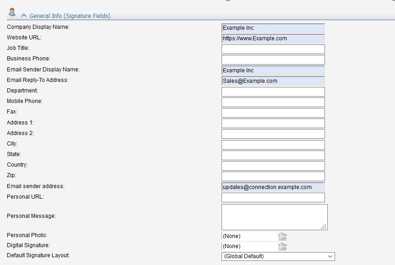
Task: Click the Business Phone input box
Action: tap(273, 59)
